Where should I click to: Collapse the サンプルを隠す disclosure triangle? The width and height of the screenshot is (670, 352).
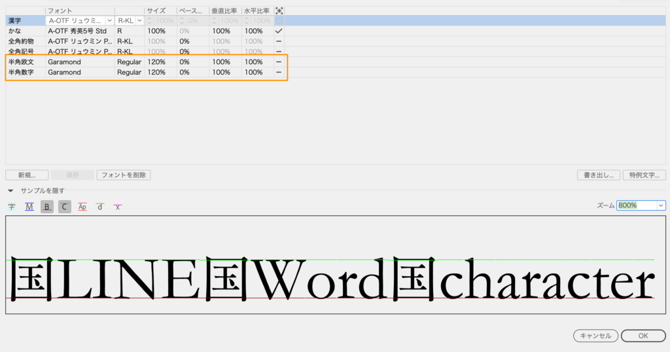click(x=11, y=191)
